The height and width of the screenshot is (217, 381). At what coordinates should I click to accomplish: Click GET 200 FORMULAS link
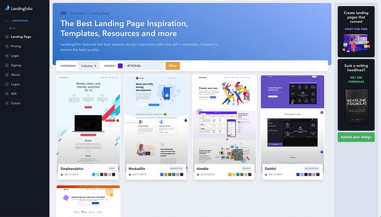coord(356,79)
